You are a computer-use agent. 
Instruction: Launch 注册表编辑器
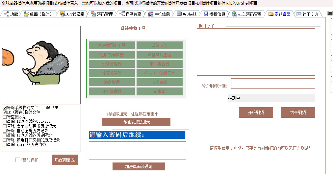pyautogui.click(x=112, y=55)
